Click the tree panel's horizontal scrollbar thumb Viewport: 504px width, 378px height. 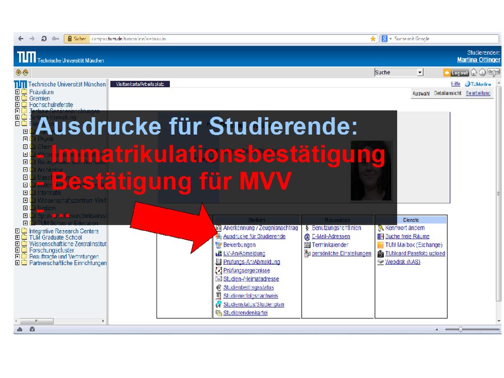pyautogui.click(x=37, y=321)
